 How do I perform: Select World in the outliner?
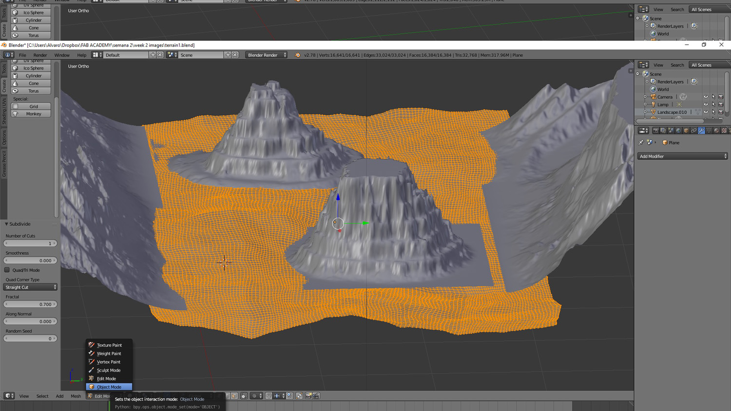(663, 90)
